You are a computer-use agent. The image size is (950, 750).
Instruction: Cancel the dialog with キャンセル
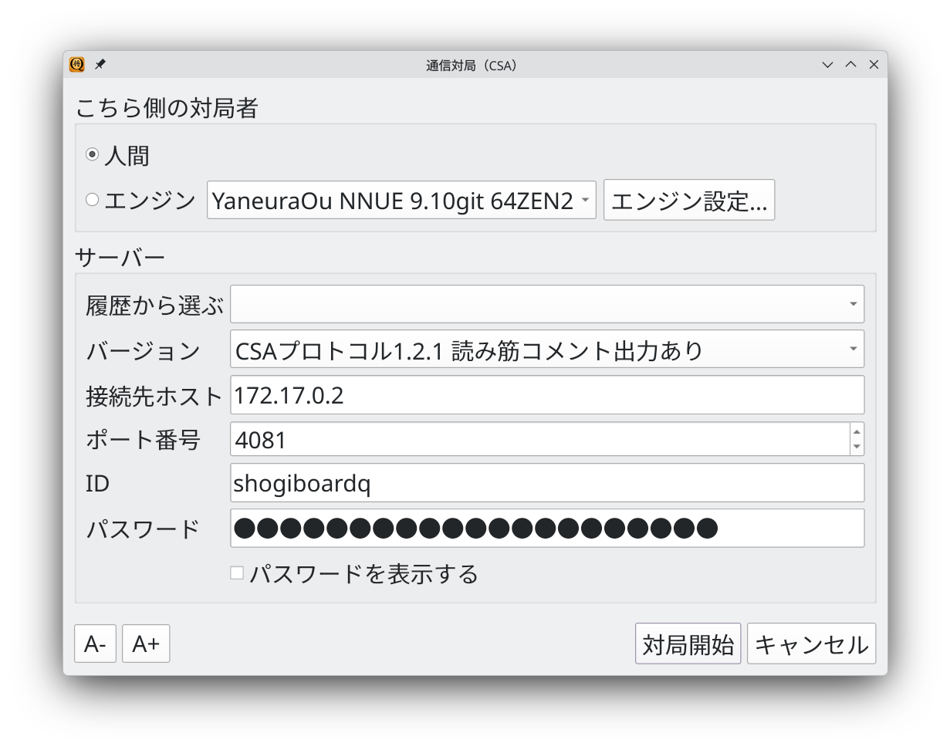point(811,643)
